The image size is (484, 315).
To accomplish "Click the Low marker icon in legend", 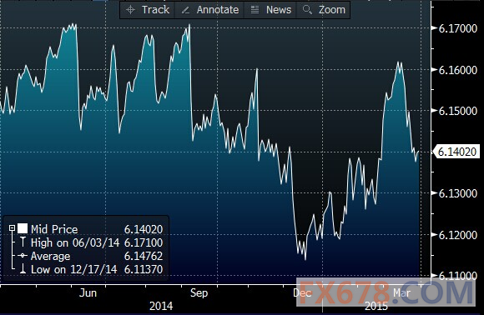I will tap(23, 269).
